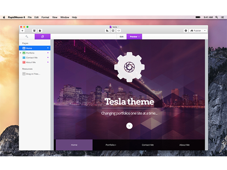Click the tesla document icon in title bar
227x170 pixels.
point(111,27)
